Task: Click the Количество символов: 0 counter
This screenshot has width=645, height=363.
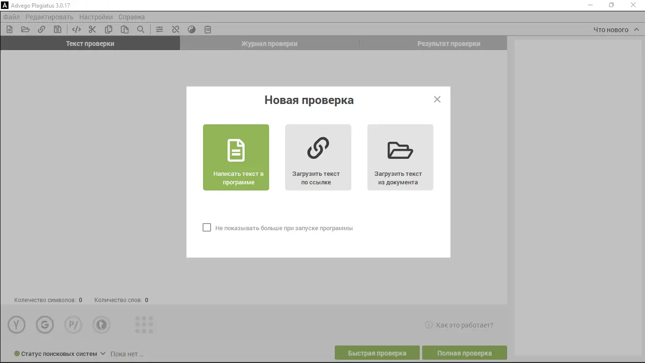Action: pos(48,300)
